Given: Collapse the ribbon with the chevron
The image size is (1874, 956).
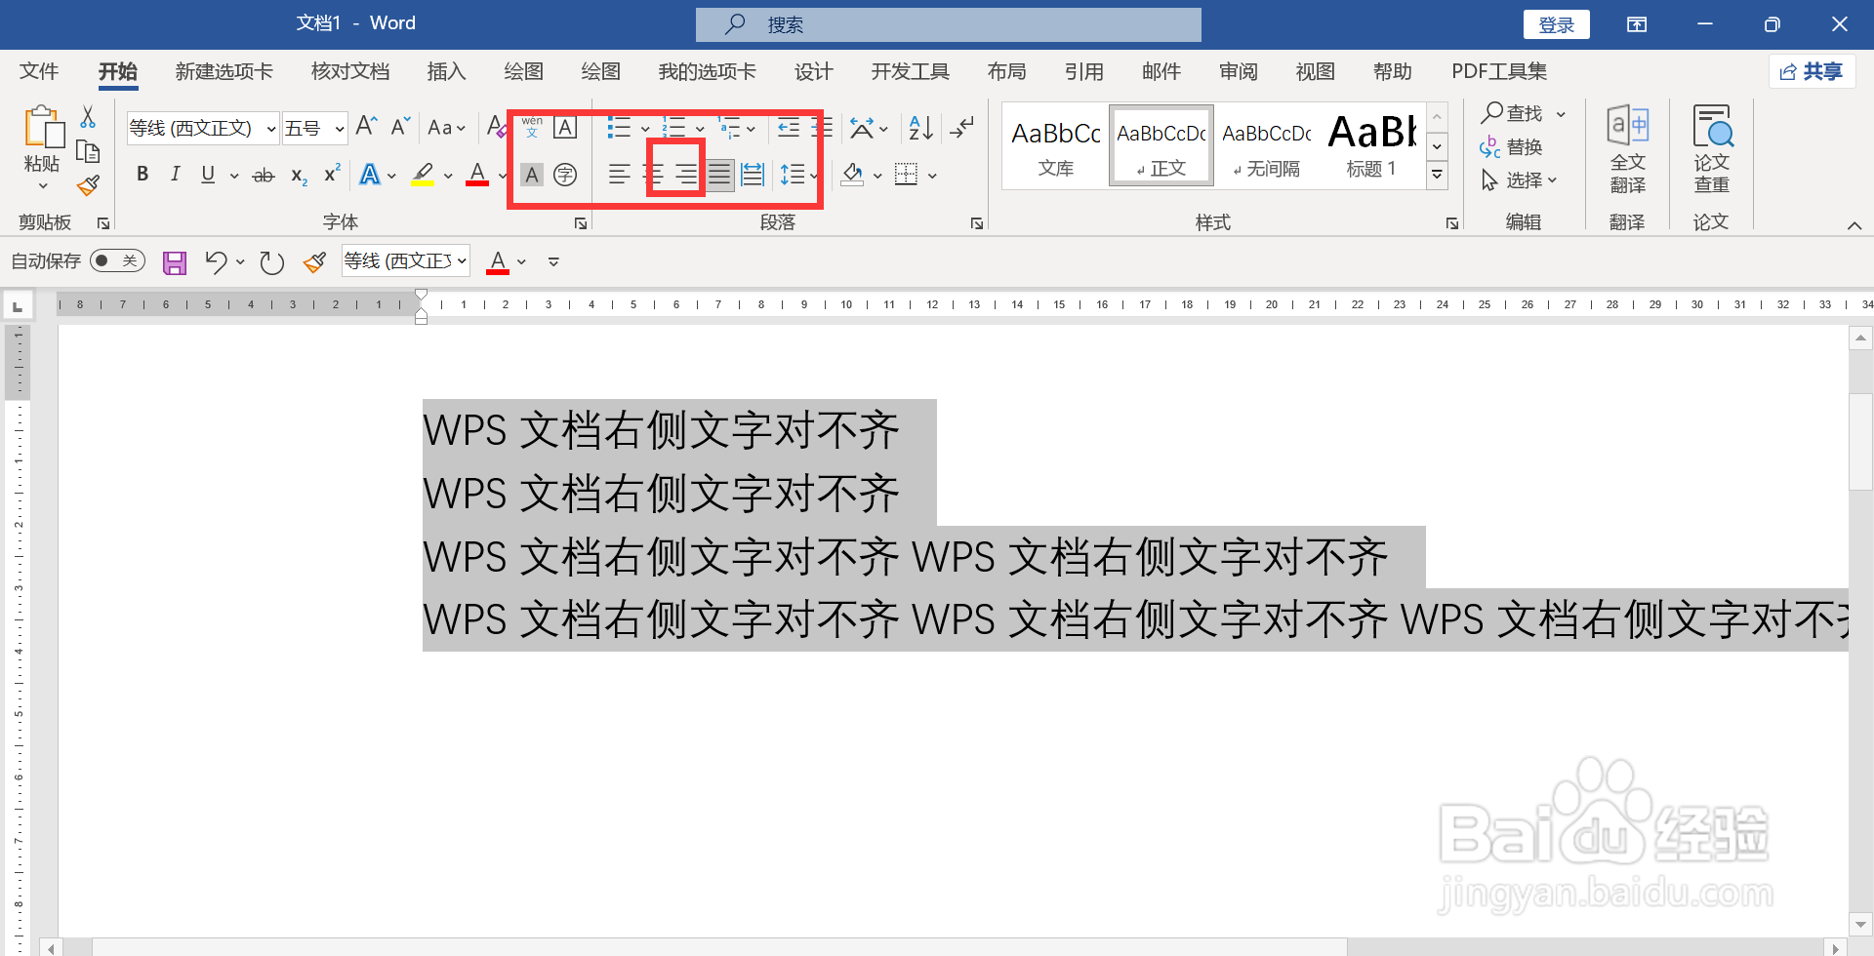Looking at the screenshot, I should click(1854, 225).
